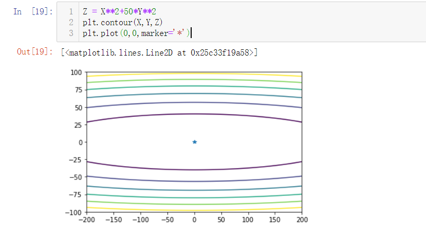Click y-axis tick label −75
This screenshot has width=426, height=234.
pyautogui.click(x=75, y=194)
